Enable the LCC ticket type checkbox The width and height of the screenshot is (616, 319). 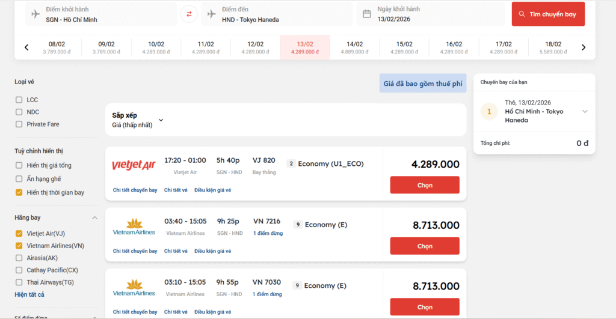pyautogui.click(x=19, y=100)
